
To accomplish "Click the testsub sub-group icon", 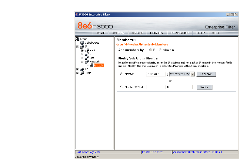I will (x=92, y=66).
